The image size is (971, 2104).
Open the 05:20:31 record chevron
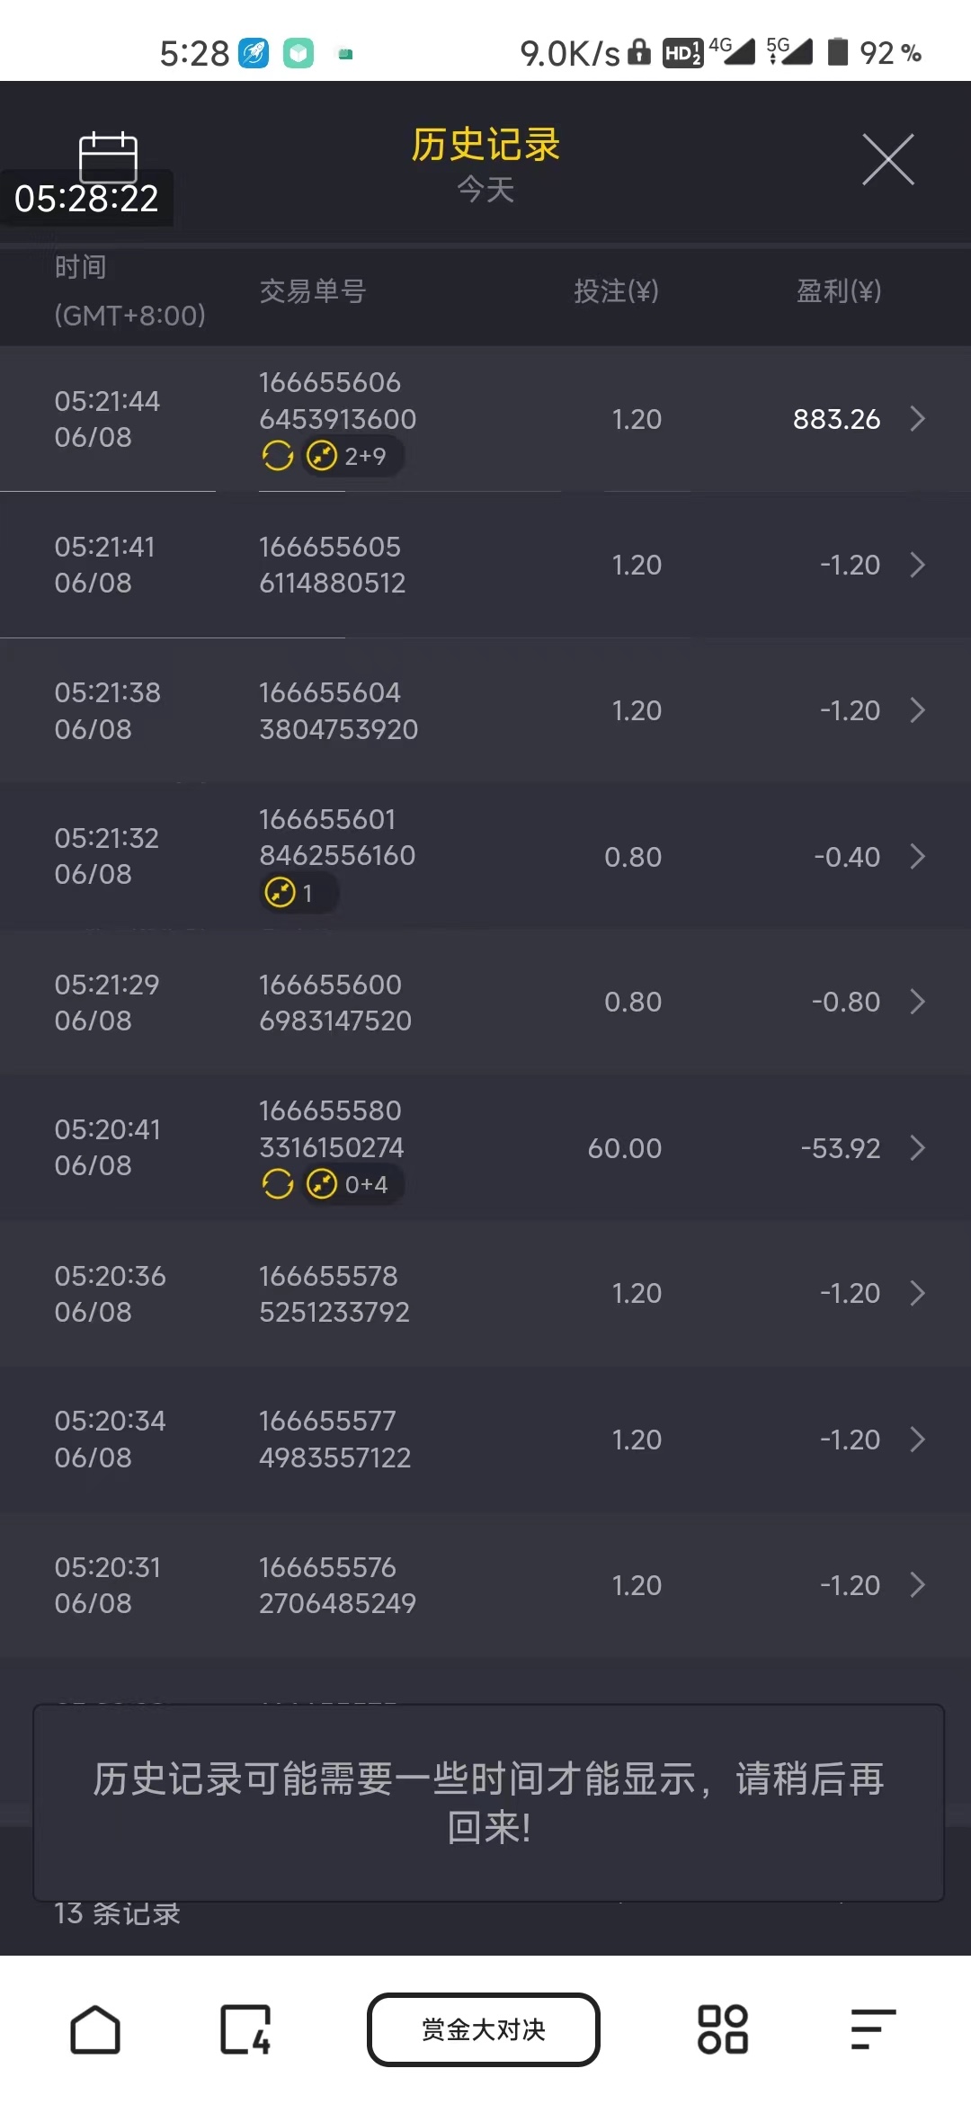[x=917, y=1584]
